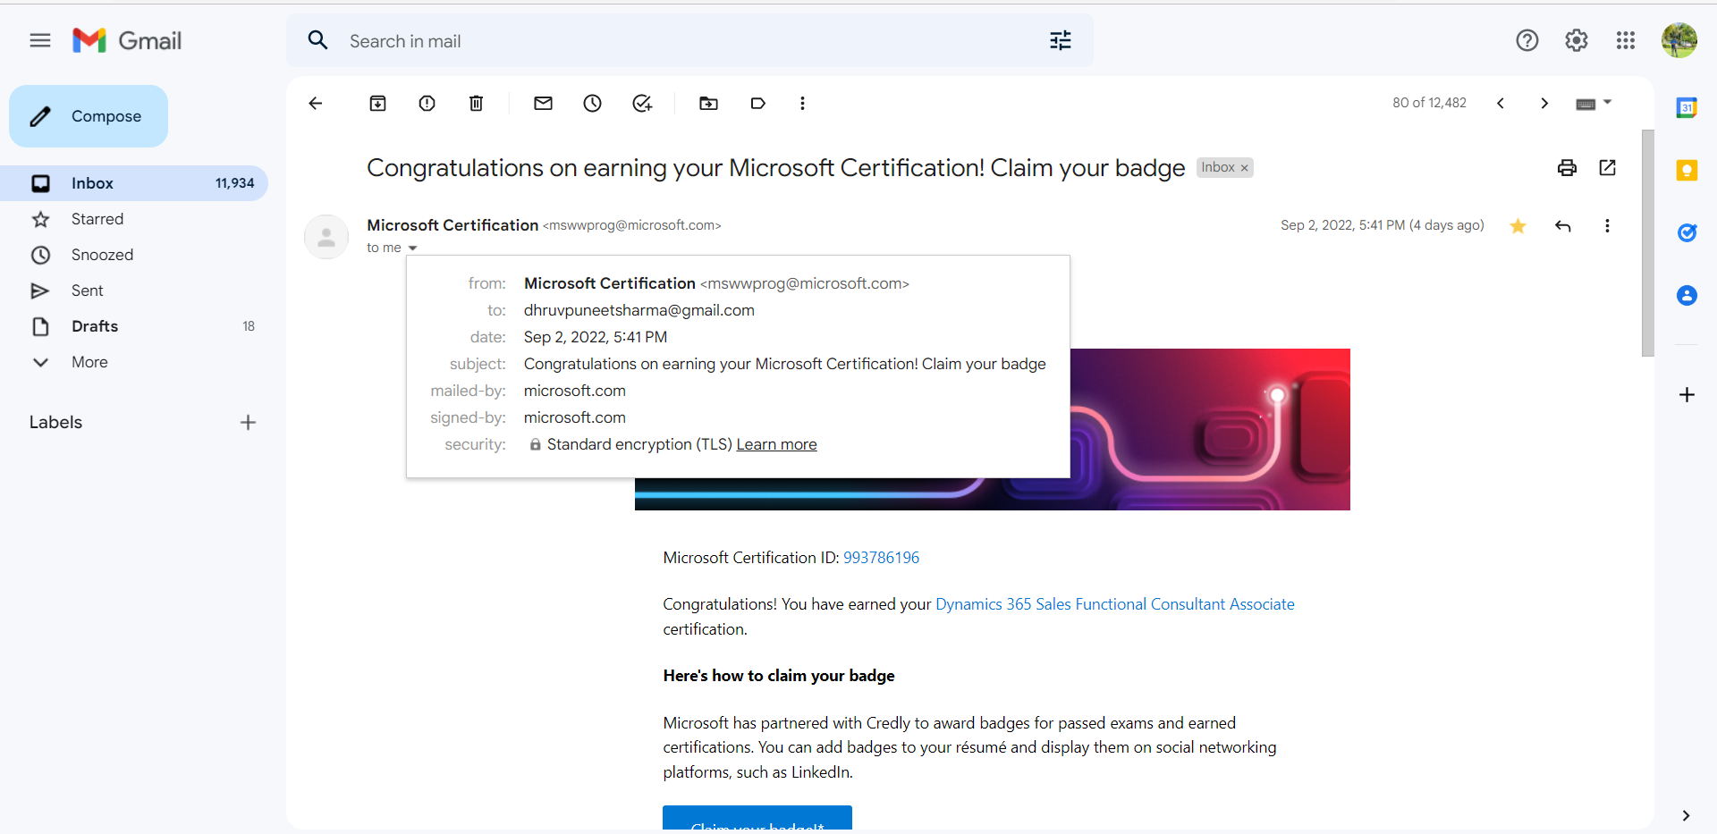Open Google Calendar side panel

[1687, 108]
